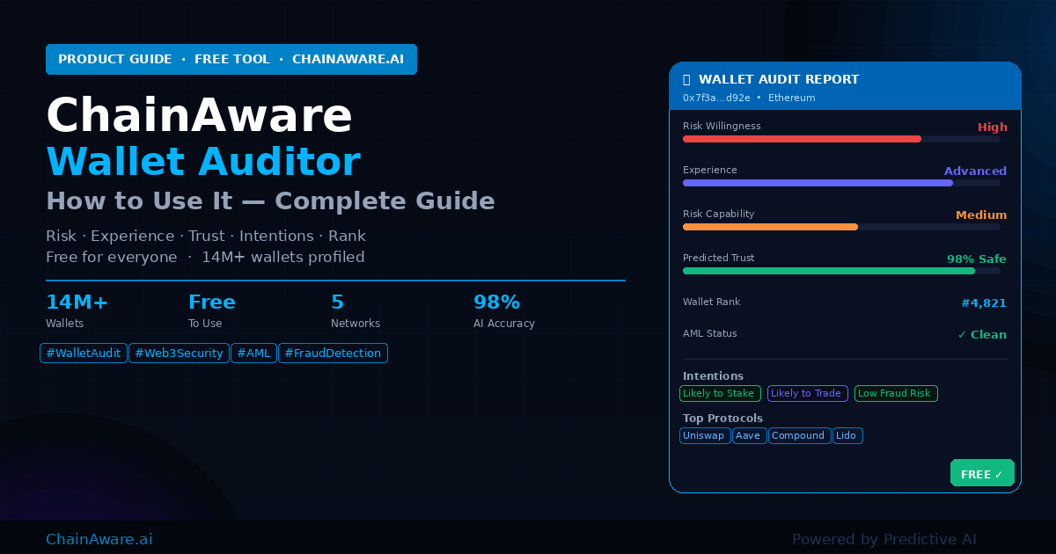Select the Likely to Trade intention tag
Screen dimensions: 1056x554
click(x=807, y=394)
